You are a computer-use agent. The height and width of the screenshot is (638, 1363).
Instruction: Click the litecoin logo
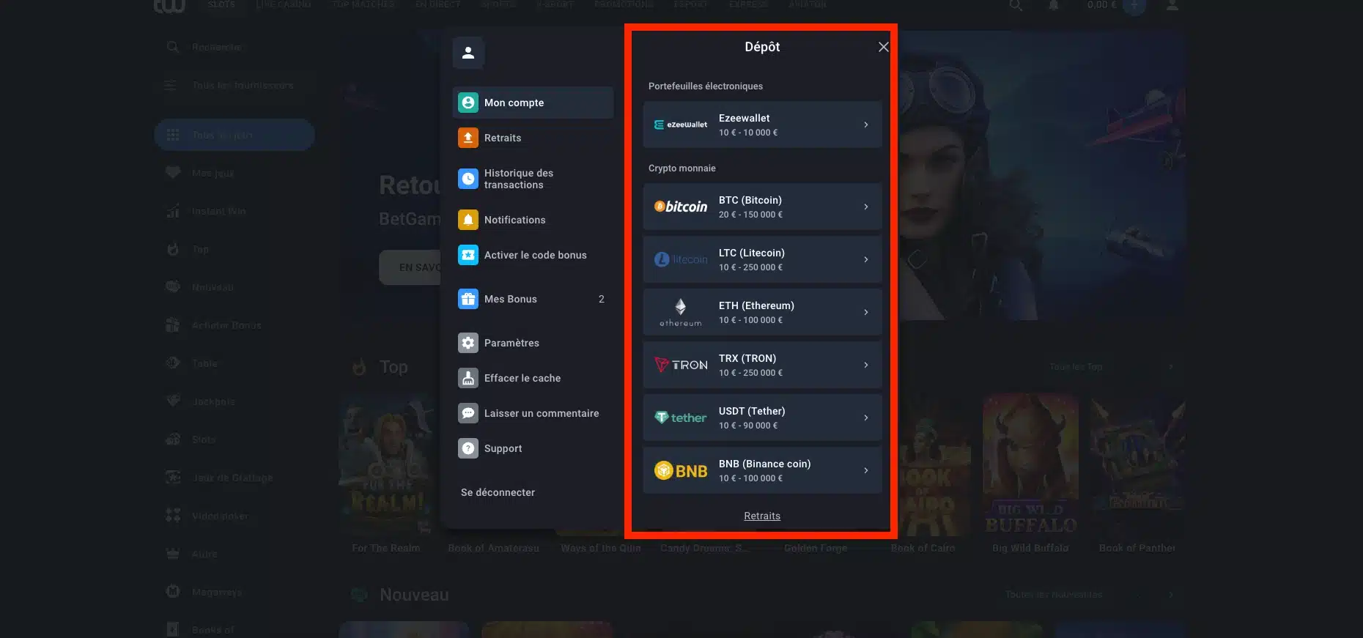pyautogui.click(x=681, y=259)
